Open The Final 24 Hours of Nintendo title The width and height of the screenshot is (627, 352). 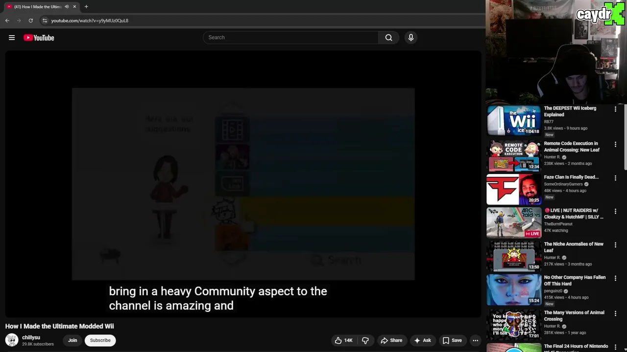pos(576,347)
